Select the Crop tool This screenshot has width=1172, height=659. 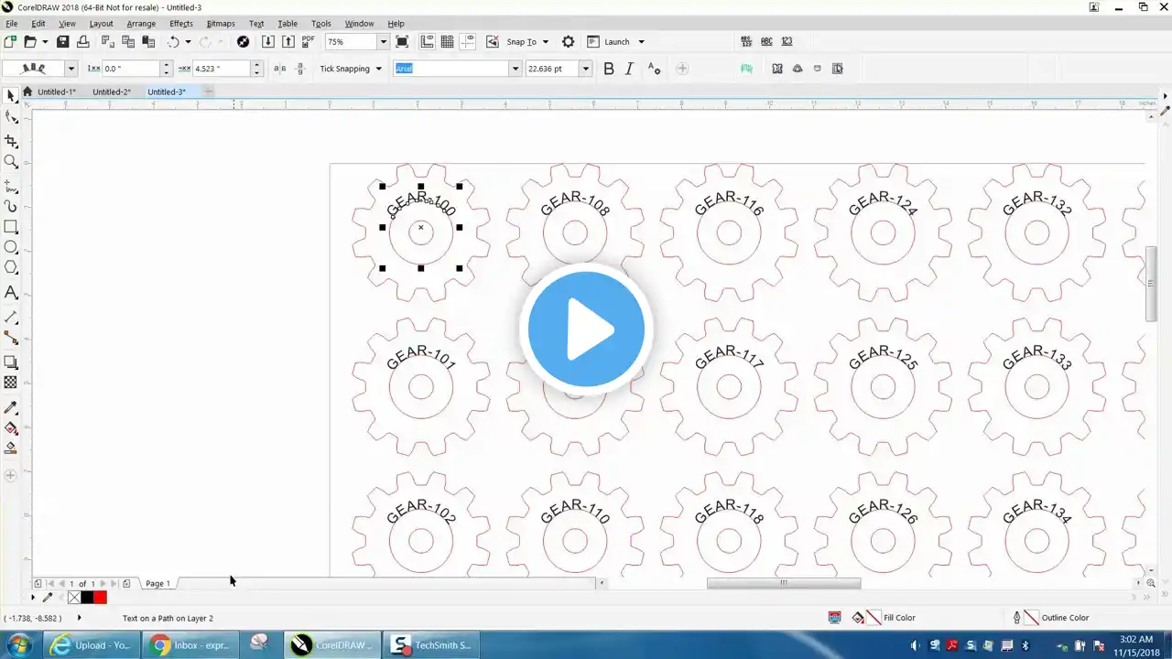coord(11,141)
